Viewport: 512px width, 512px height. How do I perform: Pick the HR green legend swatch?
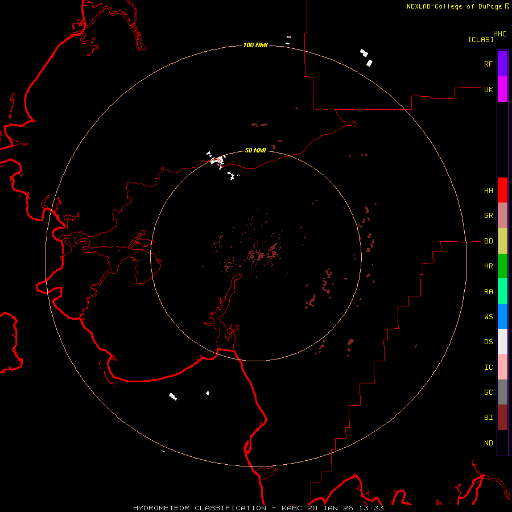pos(502,266)
